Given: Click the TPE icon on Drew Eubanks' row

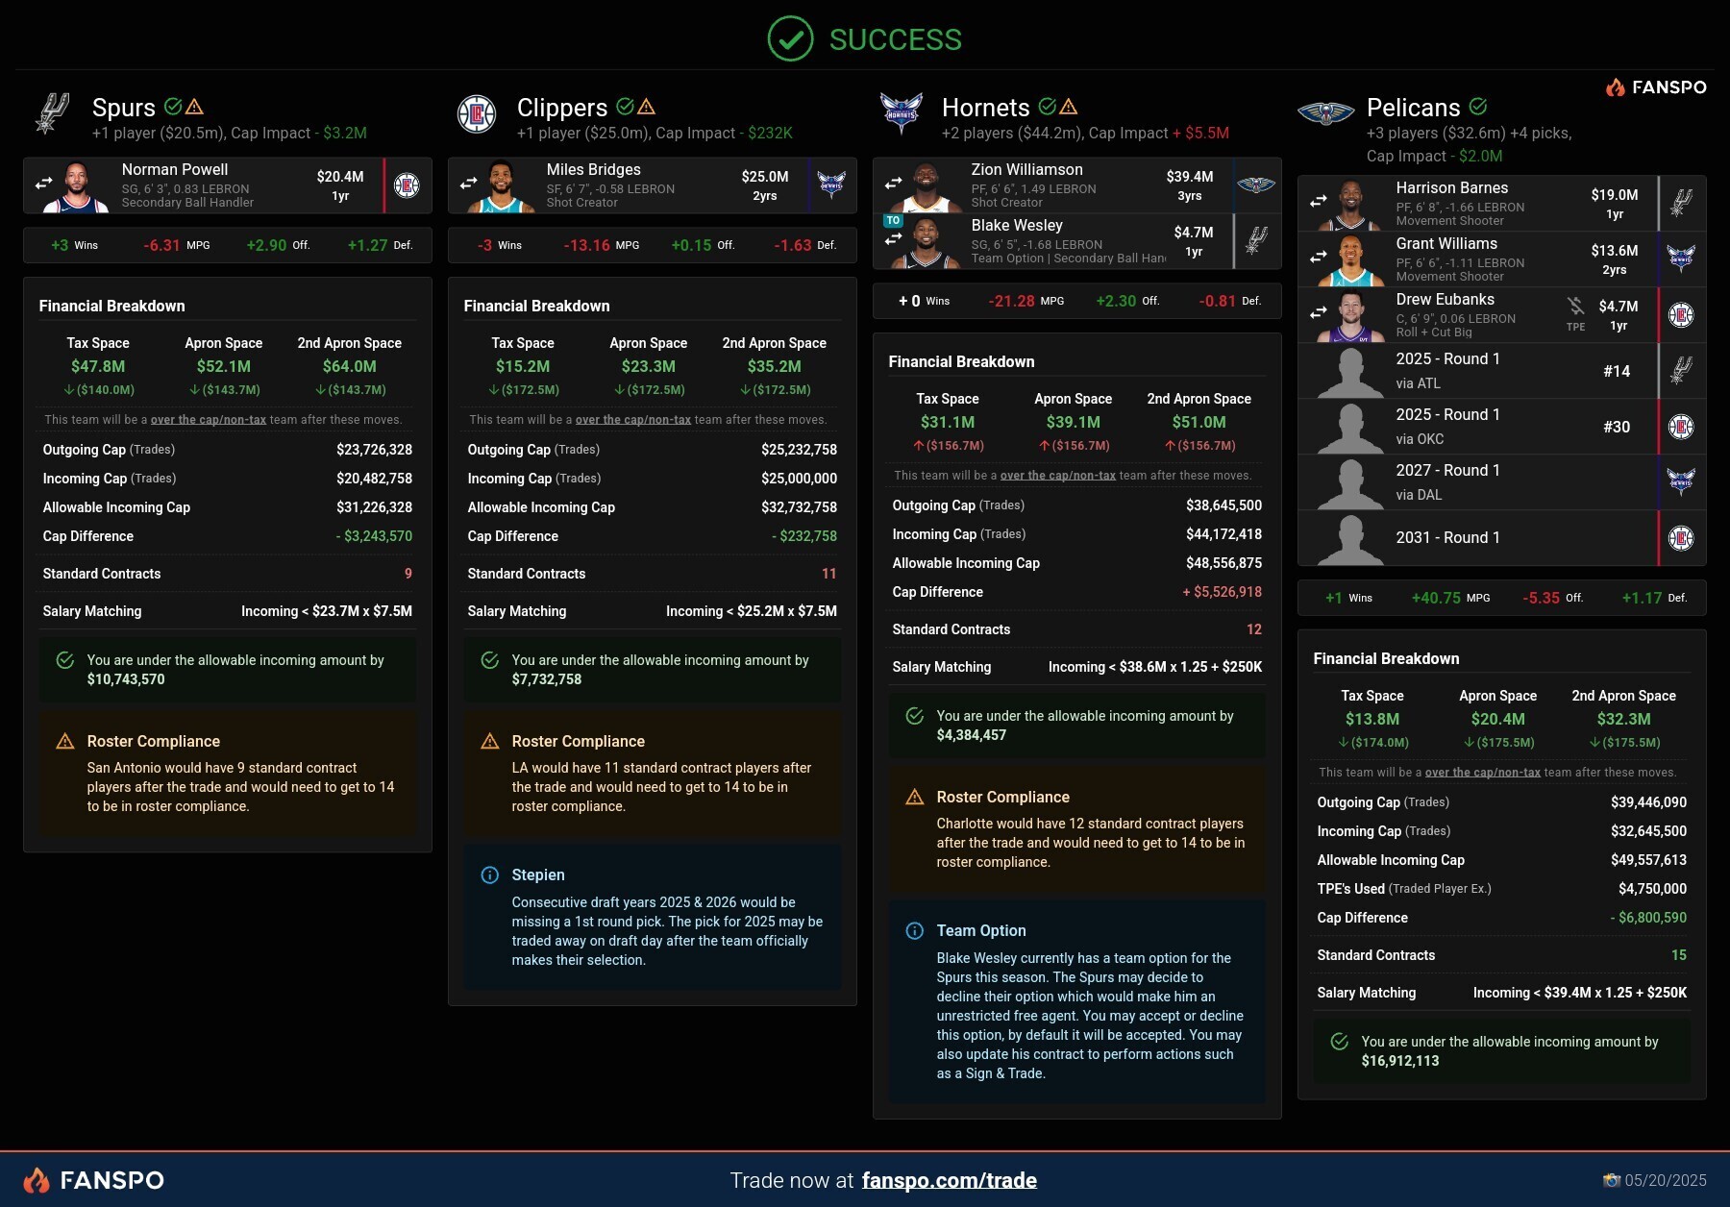Looking at the screenshot, I should [x=1576, y=314].
